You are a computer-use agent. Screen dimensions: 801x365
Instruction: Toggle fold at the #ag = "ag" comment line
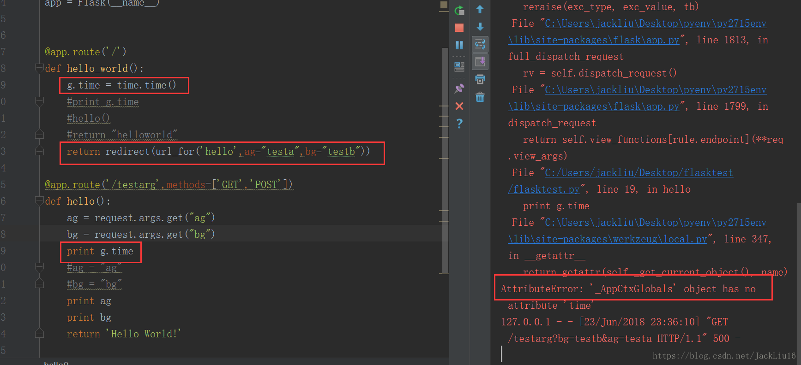(39, 267)
